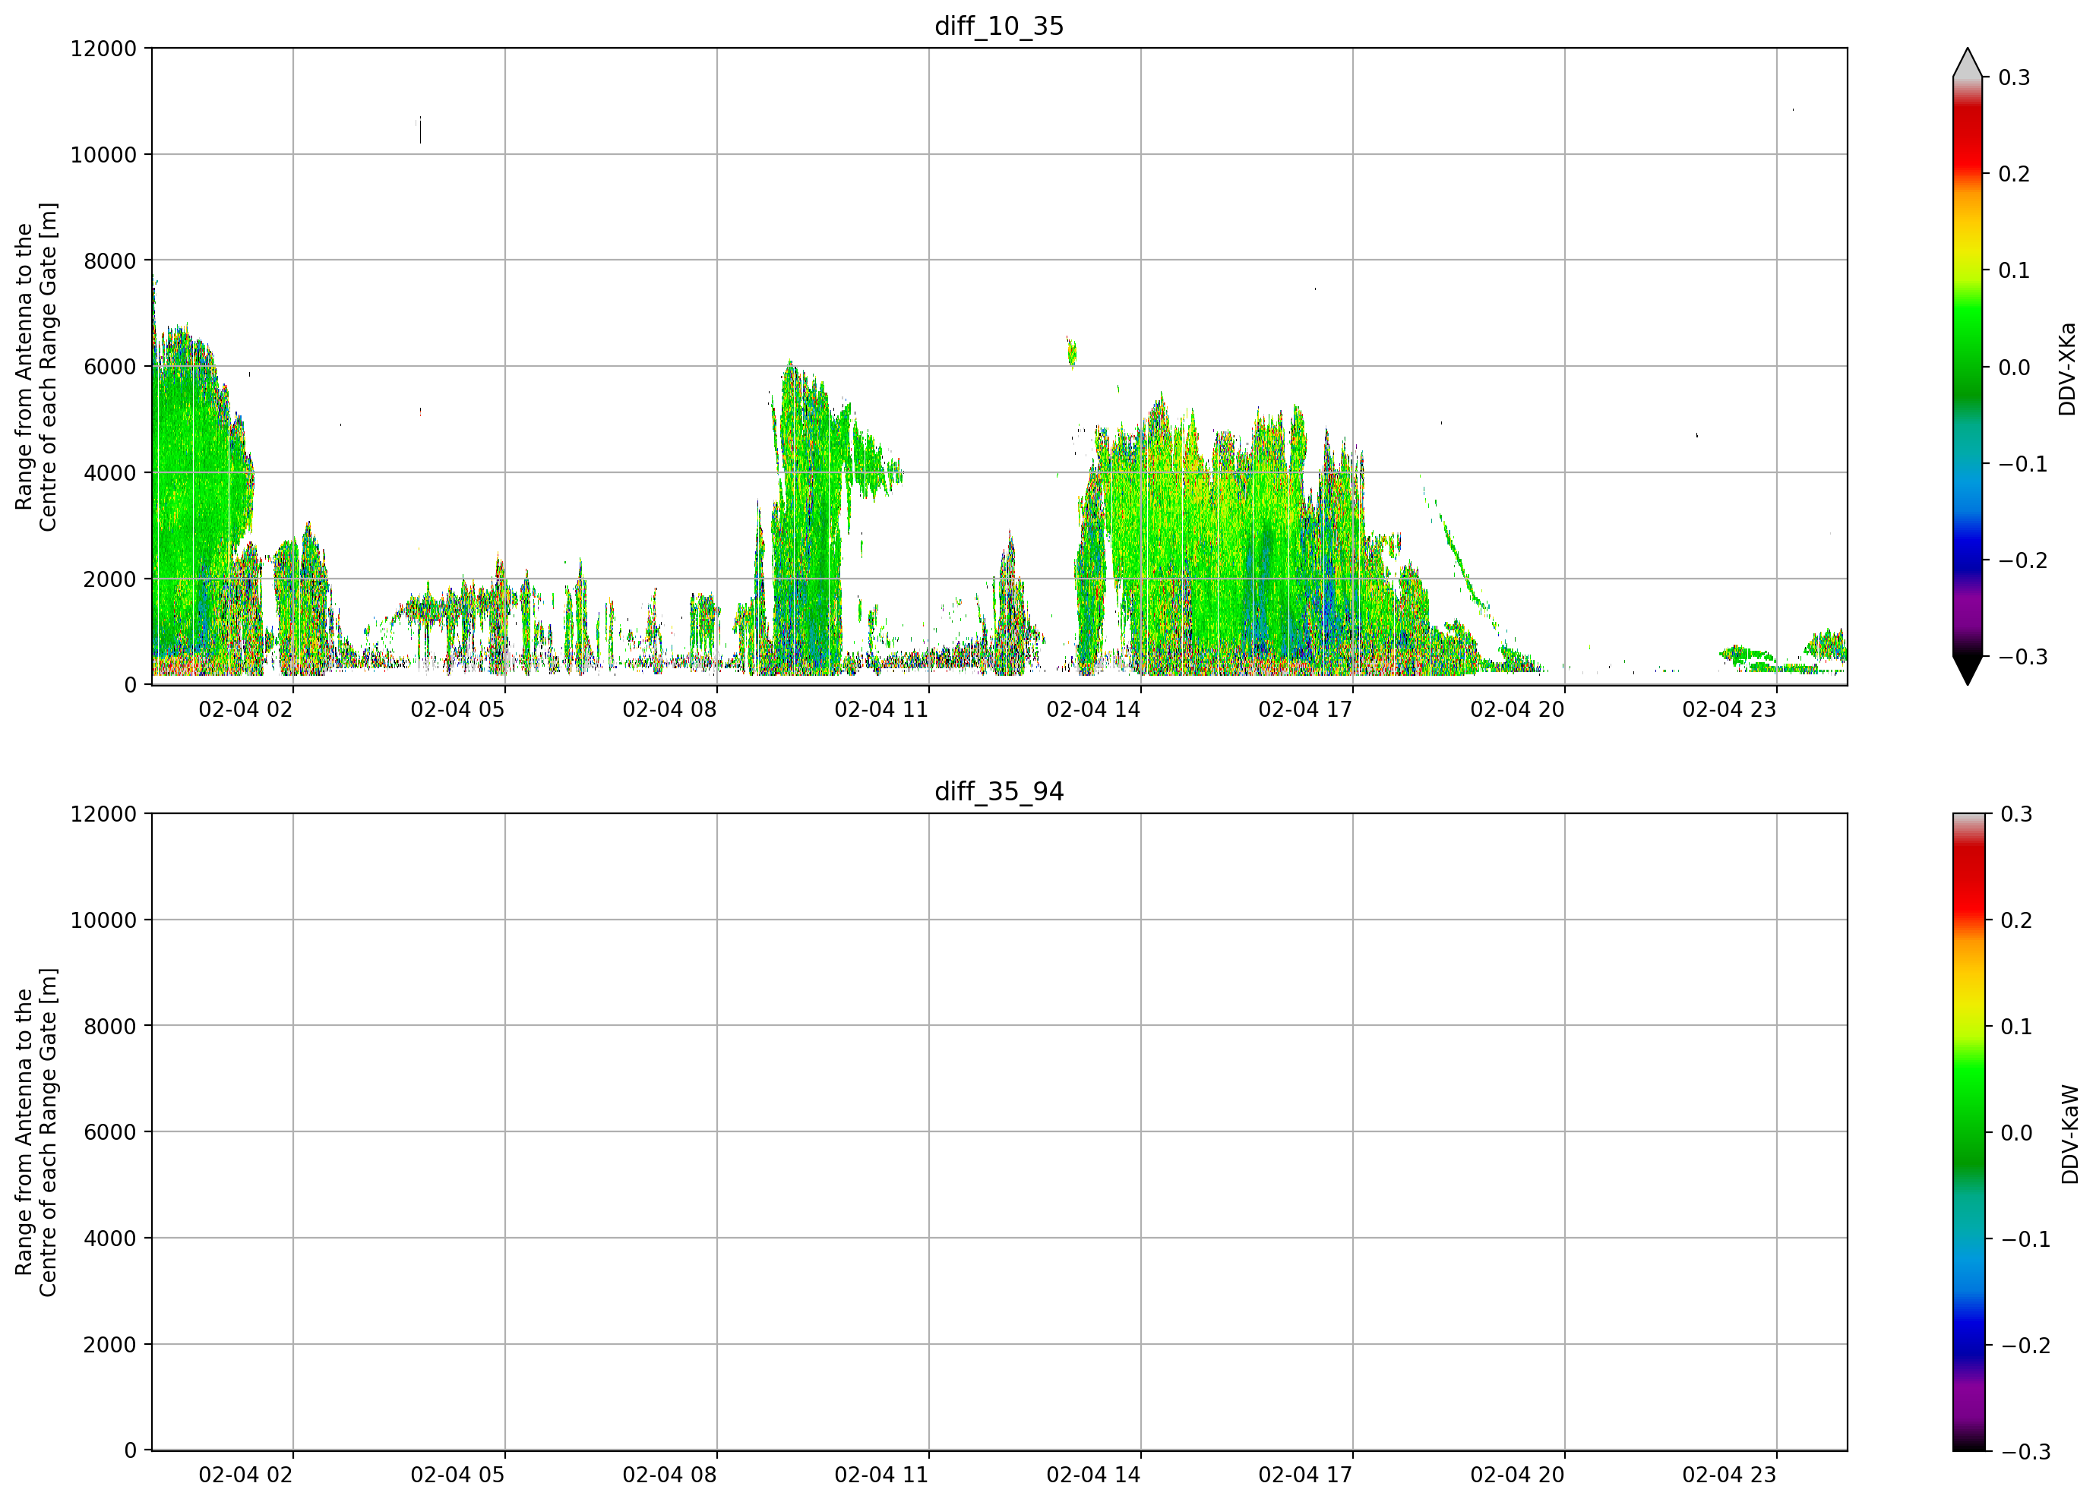Click the upper colorbar's top arrow extension
The width and height of the screenshot is (2096, 1502).
coord(1968,62)
